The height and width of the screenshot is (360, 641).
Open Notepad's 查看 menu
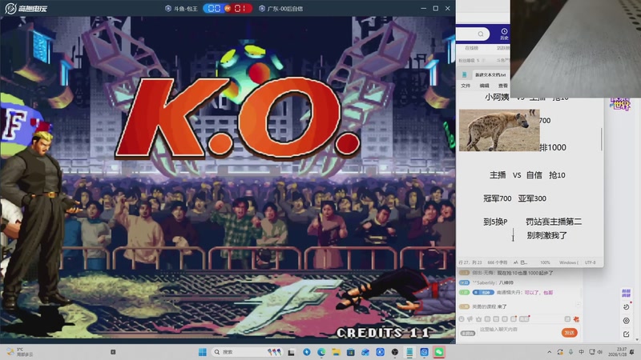[x=503, y=86]
